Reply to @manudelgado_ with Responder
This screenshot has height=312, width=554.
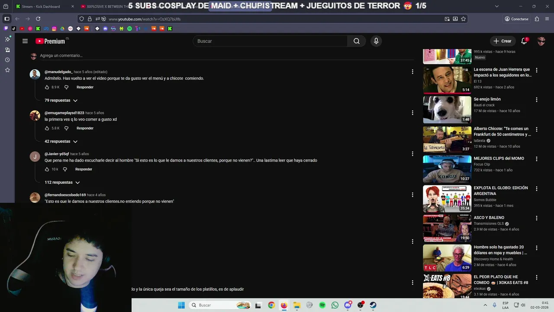tap(85, 87)
